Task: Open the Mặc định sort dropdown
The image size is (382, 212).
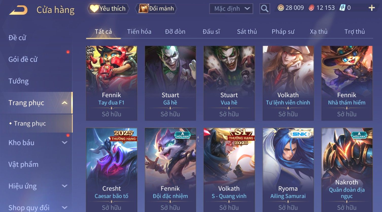Action: click(231, 9)
